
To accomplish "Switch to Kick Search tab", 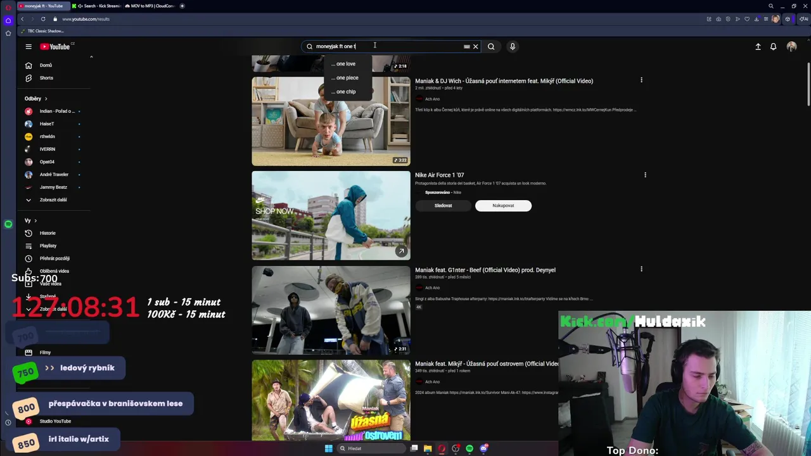I will 97,6.
